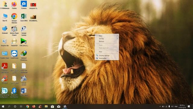
Task: Open Format Factory desktop shortcut
Action: (x=24, y=31)
